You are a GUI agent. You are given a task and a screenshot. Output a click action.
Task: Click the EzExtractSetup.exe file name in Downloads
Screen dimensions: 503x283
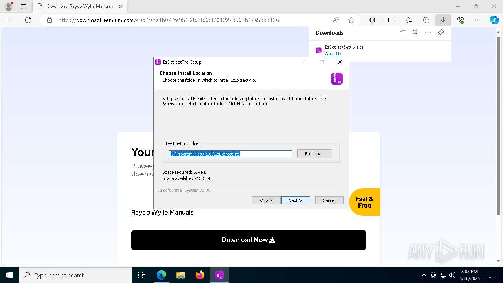[x=344, y=47]
